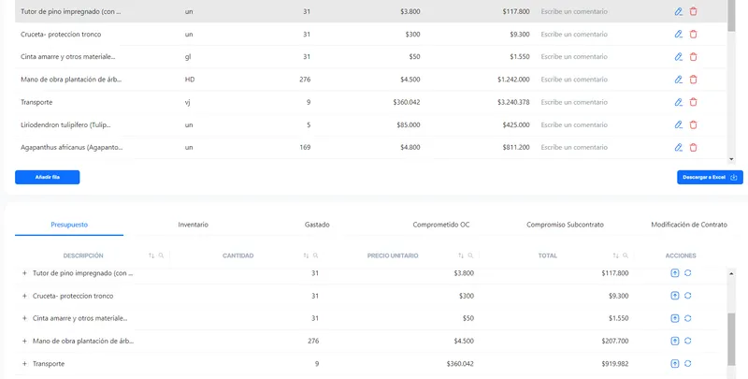Click refresh icon for Cinta amarre in Presupuesto
The image size is (748, 379).
(687, 318)
